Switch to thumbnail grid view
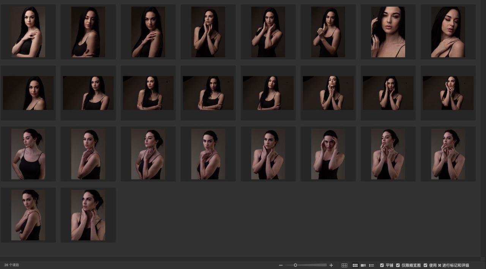 pyautogui.click(x=355, y=265)
